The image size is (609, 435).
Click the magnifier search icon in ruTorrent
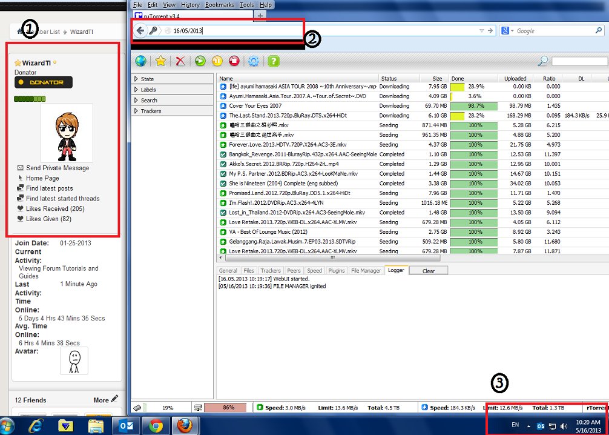point(543,61)
